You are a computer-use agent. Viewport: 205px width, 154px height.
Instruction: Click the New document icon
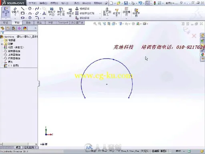pos(111,3)
